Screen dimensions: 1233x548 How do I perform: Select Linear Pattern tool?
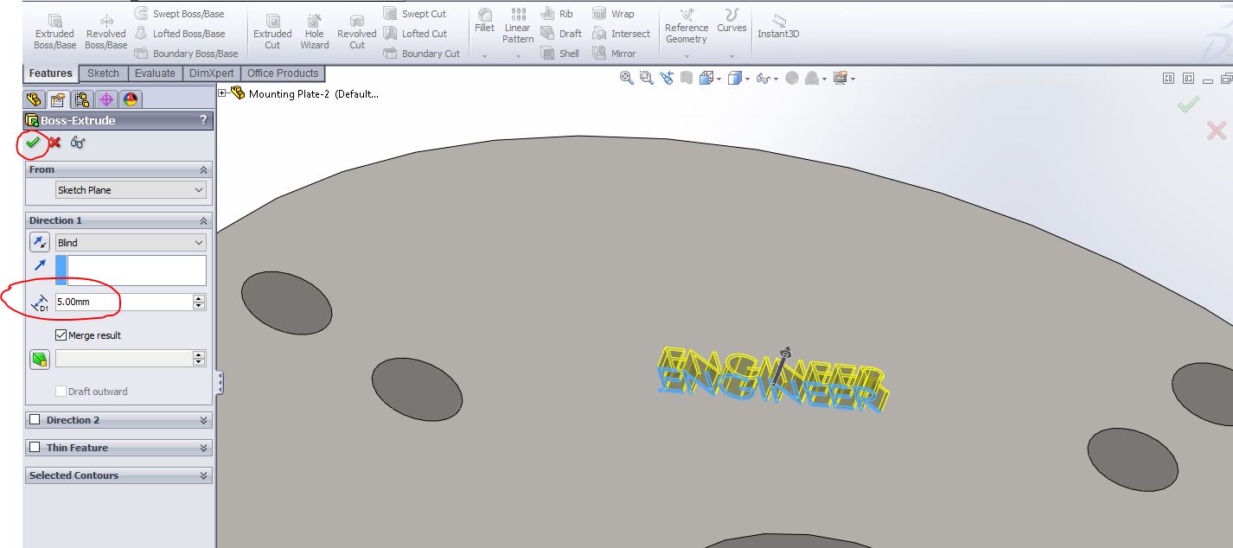[x=518, y=25]
